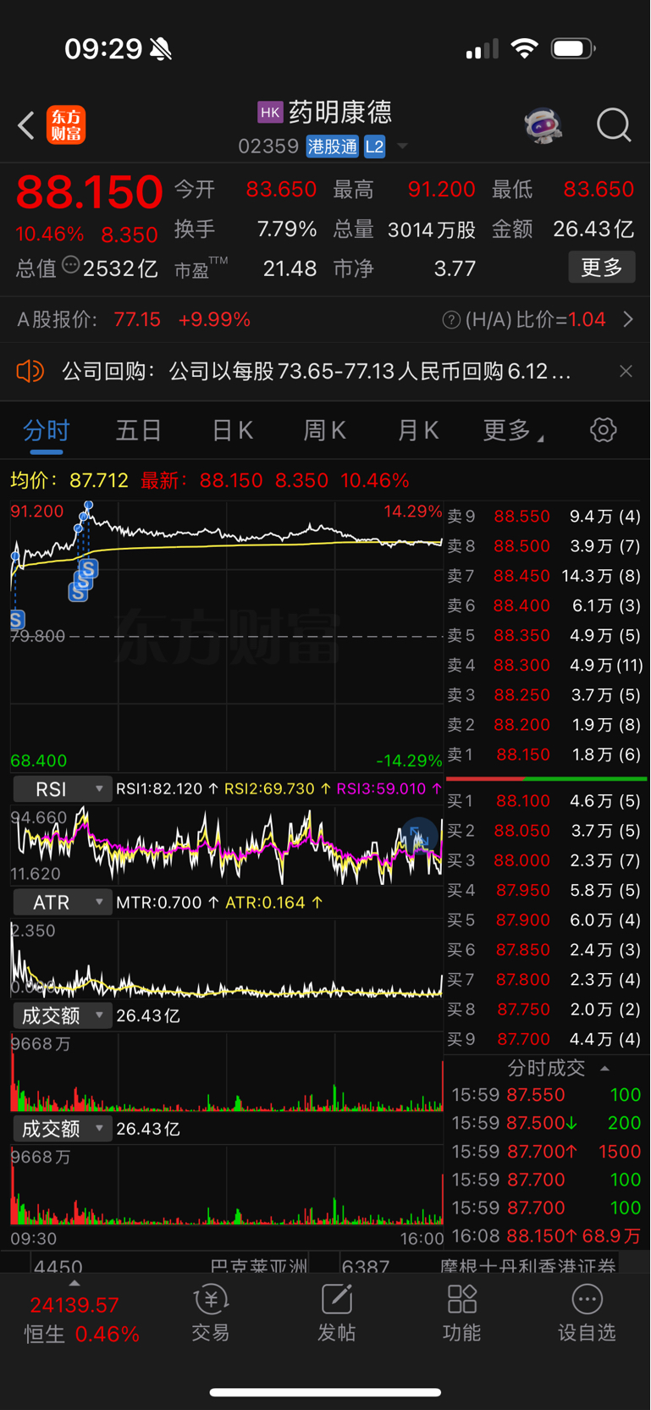
Task: Tap the expand chart icon in RSI panel
Action: point(419,837)
